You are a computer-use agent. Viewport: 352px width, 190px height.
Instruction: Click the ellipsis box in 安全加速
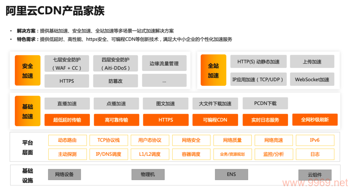(164, 81)
